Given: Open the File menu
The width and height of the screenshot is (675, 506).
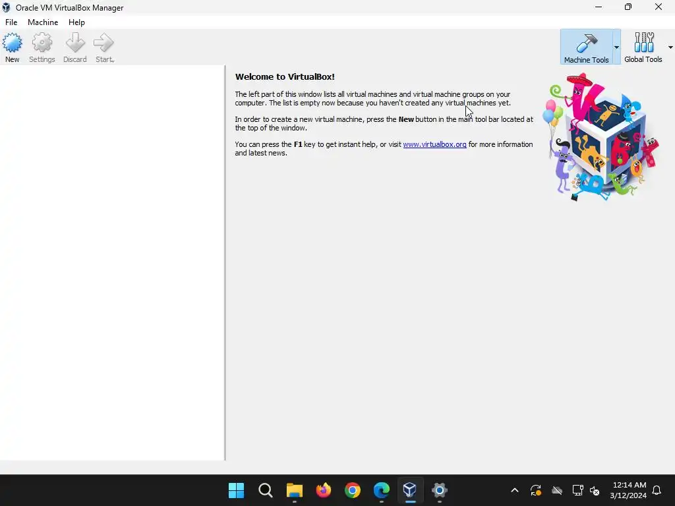Looking at the screenshot, I should [x=11, y=22].
